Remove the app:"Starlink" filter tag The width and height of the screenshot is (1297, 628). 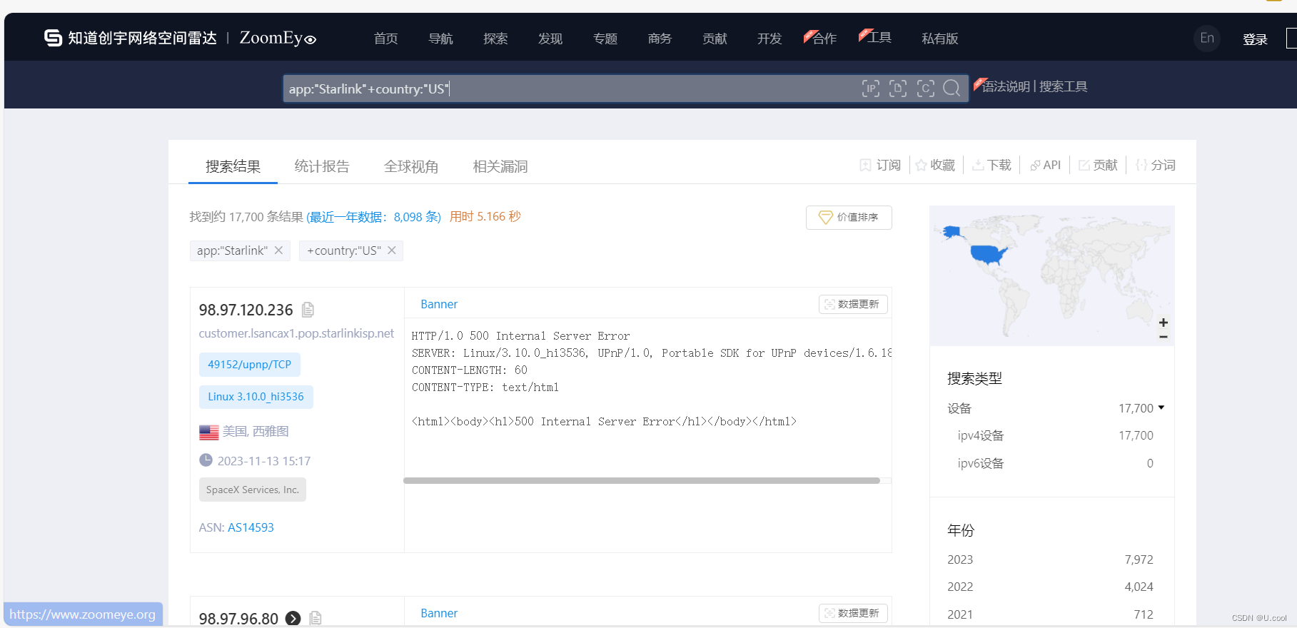(x=278, y=250)
